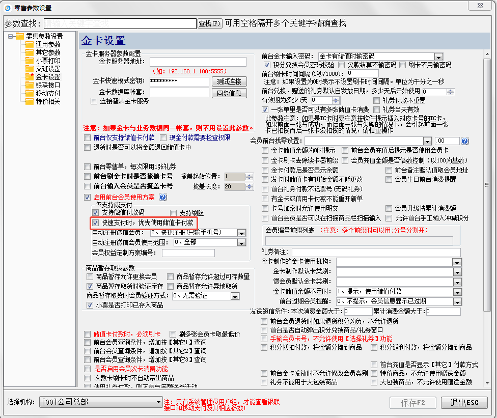Open the 自动注册微信会员 dropdown

point(241,233)
